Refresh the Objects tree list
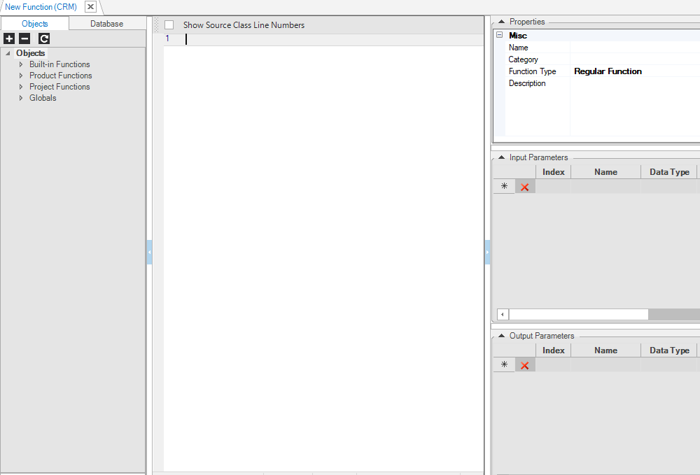Image resolution: width=700 pixels, height=475 pixels. click(44, 39)
